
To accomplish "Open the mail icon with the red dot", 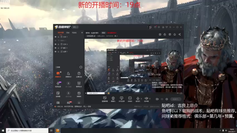I will coord(155,27).
